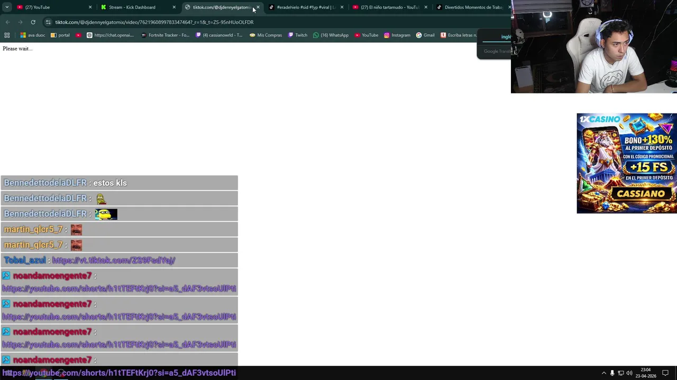Switch to Stream - Kick Dashboard tab
This screenshot has height=380, width=677.
point(138,7)
